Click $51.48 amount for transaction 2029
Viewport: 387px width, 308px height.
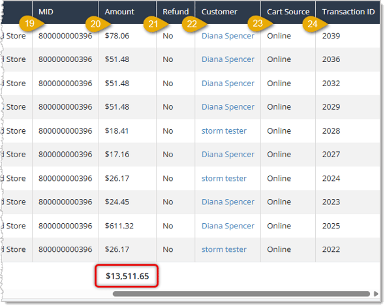pos(117,107)
